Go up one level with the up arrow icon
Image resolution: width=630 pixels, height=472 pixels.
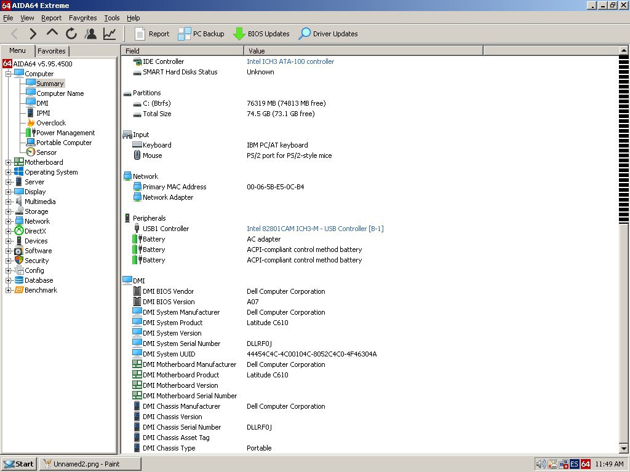(x=52, y=33)
